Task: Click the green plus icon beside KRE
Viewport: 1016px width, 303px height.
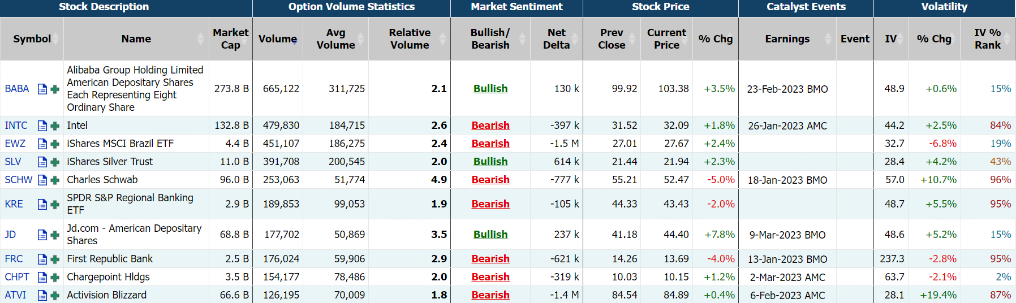Action: point(55,205)
